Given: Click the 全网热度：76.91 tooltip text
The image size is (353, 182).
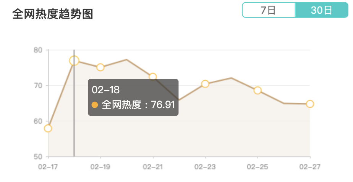Looking at the screenshot, I should click(138, 105).
